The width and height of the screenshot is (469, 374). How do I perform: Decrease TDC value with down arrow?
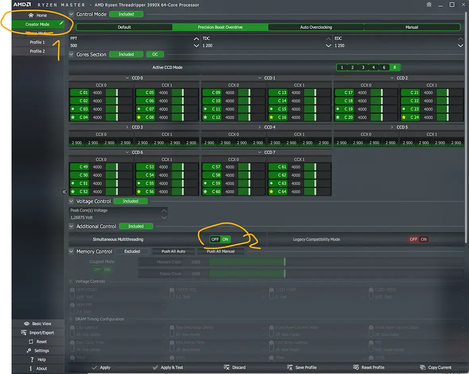(x=328, y=46)
